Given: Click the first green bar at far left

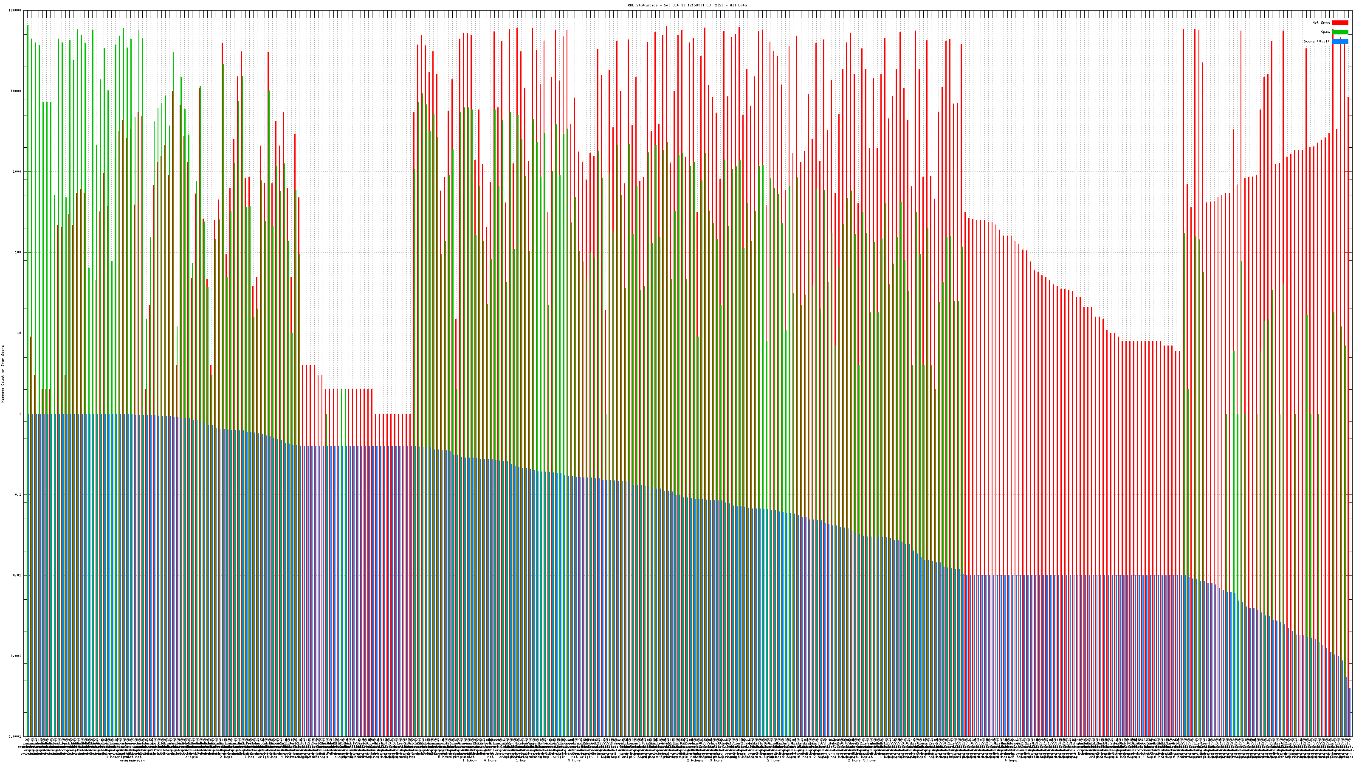Looking at the screenshot, I should [28, 211].
